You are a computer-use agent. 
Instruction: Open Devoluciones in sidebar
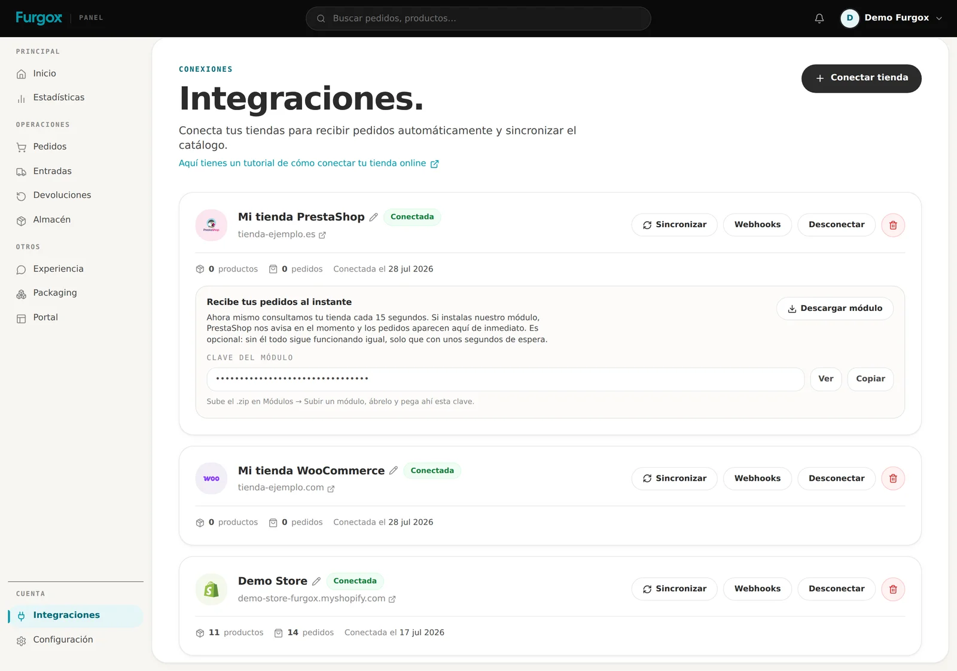(x=75, y=195)
